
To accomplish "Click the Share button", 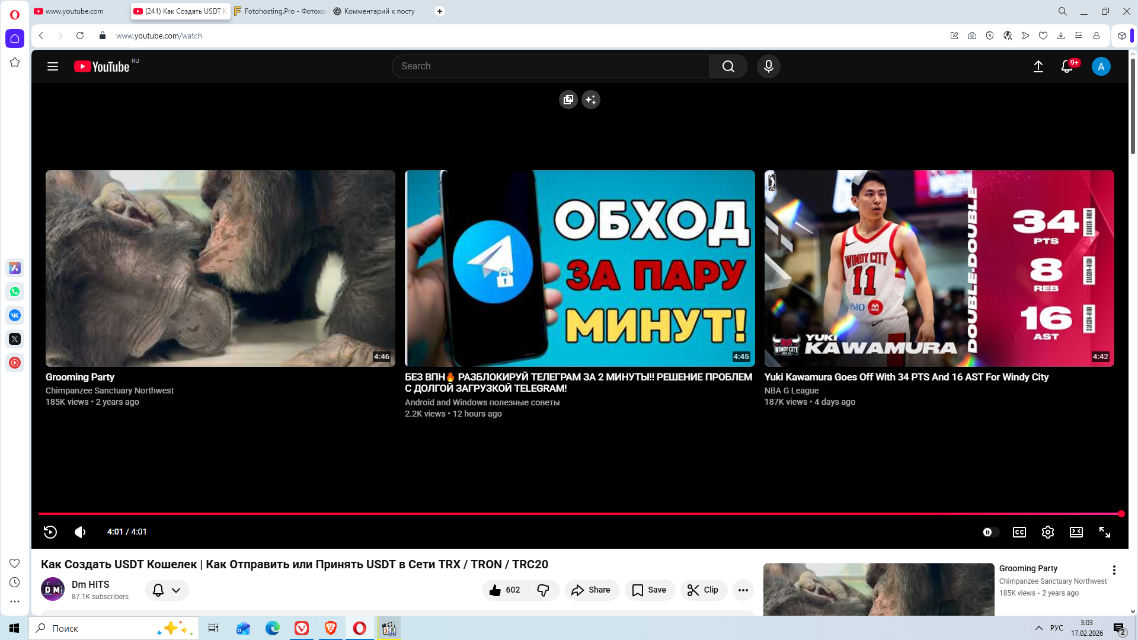I will click(591, 590).
